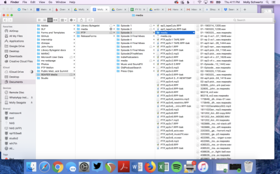Viewport: 280px width, 174px height.
Task: Expand the ReleaseForms folder arrow
Action: [114, 36]
